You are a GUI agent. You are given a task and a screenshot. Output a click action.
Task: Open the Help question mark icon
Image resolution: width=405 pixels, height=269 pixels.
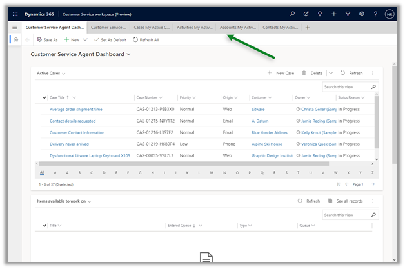click(375, 14)
